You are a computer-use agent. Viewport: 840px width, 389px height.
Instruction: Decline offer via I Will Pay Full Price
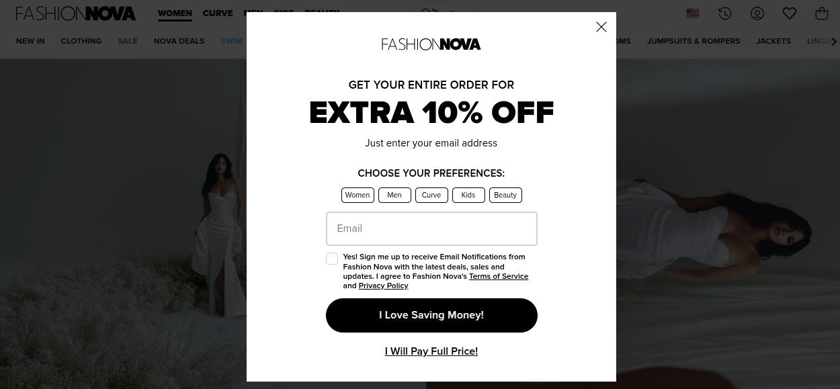tap(431, 351)
